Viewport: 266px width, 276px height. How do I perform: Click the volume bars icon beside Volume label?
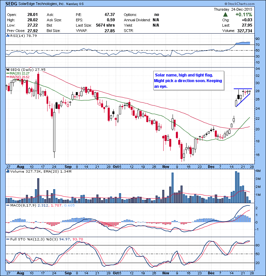[8, 171]
